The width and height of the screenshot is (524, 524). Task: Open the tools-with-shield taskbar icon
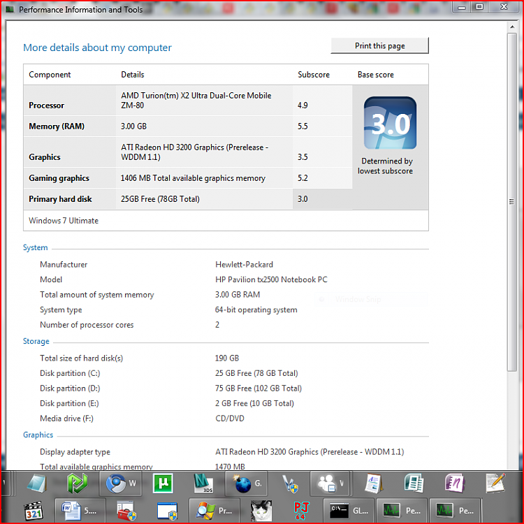pos(289,484)
